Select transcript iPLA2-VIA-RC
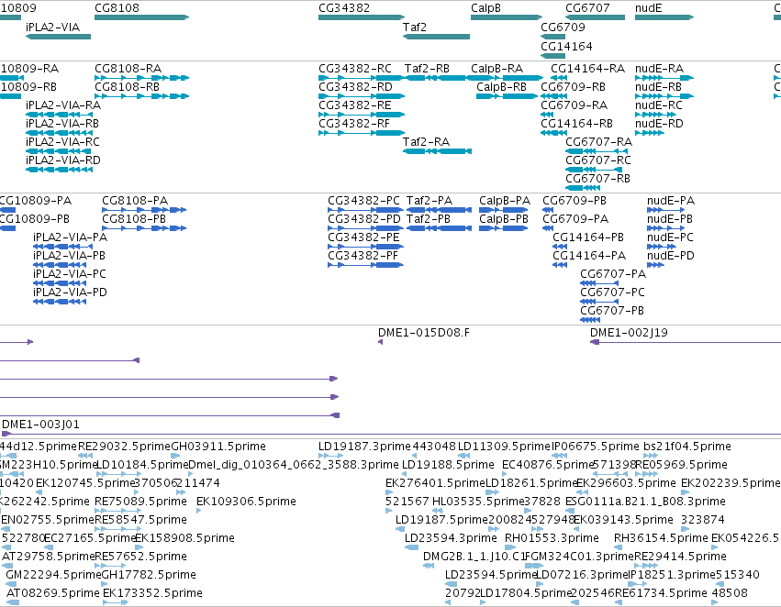 (x=62, y=142)
